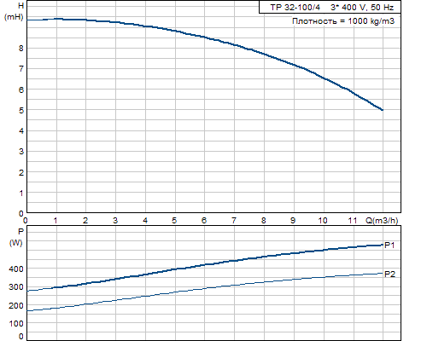Image resolution: width=427 pixels, height=341 pixels.
Task: Click the H (mH) axis title
Action: (15, 11)
